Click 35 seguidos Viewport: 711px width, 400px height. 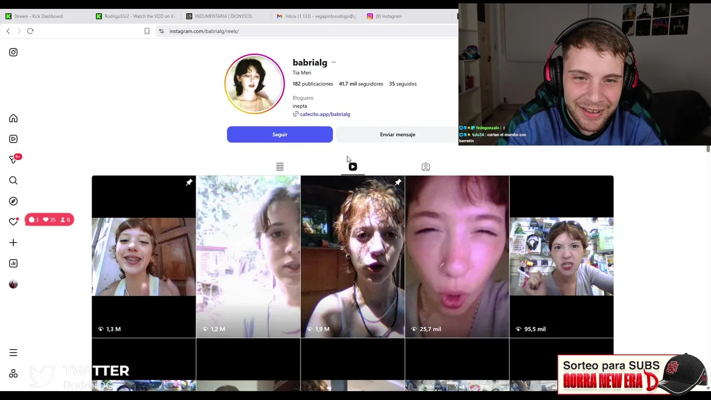(x=403, y=84)
